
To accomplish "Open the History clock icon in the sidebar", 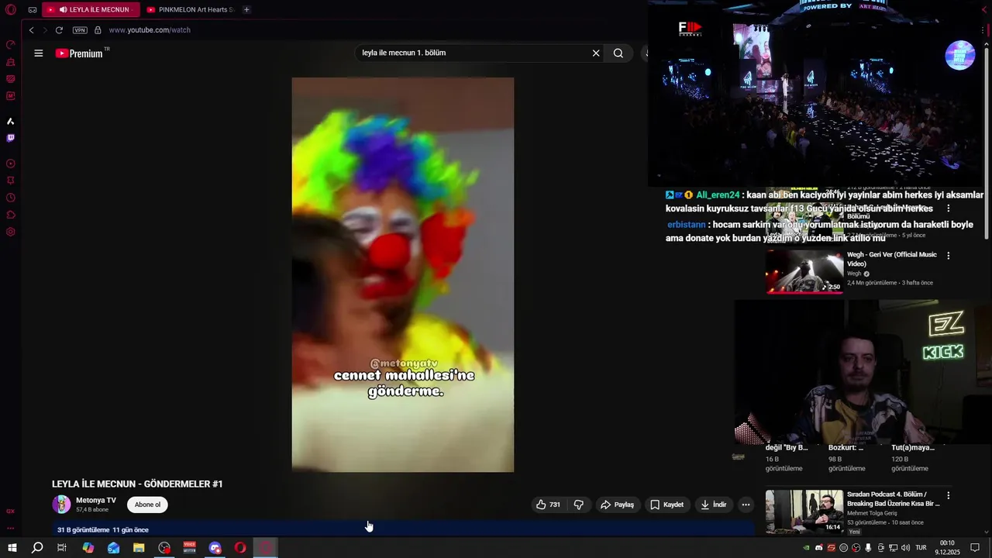I will click(x=11, y=198).
